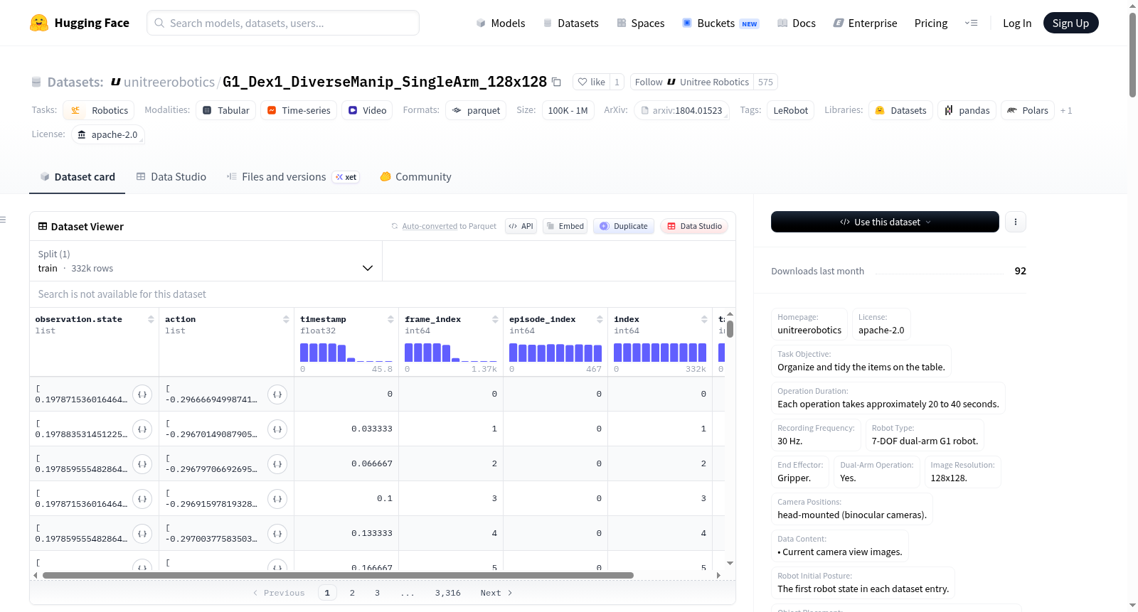The image size is (1138, 612).
Task: Click the Sign Up button
Action: tap(1070, 23)
